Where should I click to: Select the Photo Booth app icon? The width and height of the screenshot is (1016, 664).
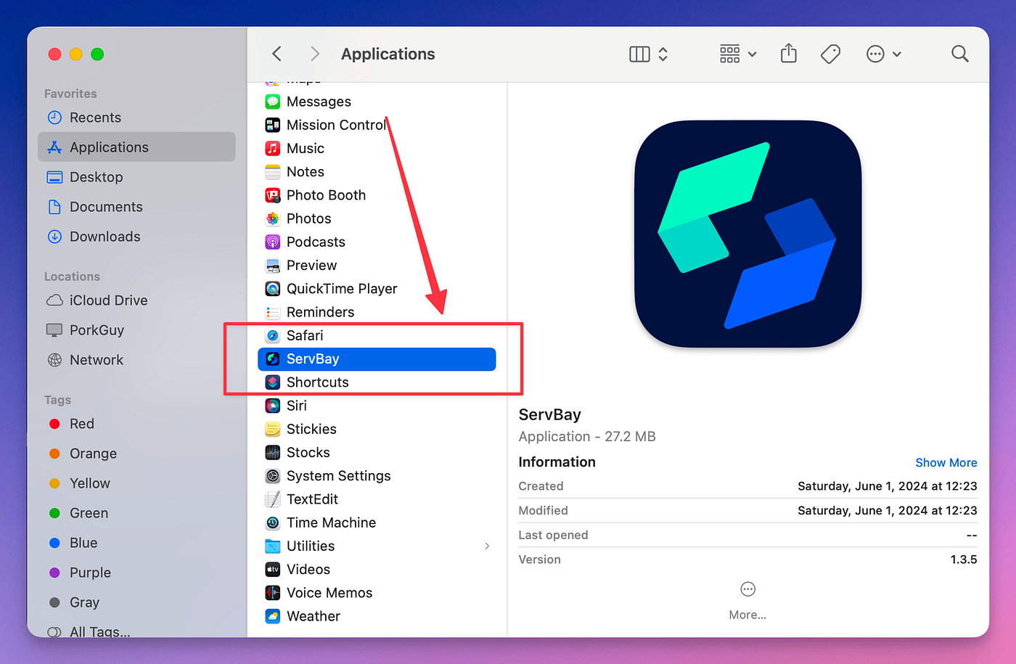click(x=273, y=195)
